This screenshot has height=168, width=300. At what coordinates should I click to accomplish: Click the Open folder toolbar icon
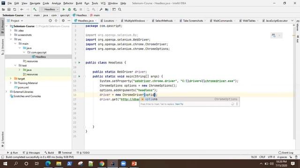3,9
